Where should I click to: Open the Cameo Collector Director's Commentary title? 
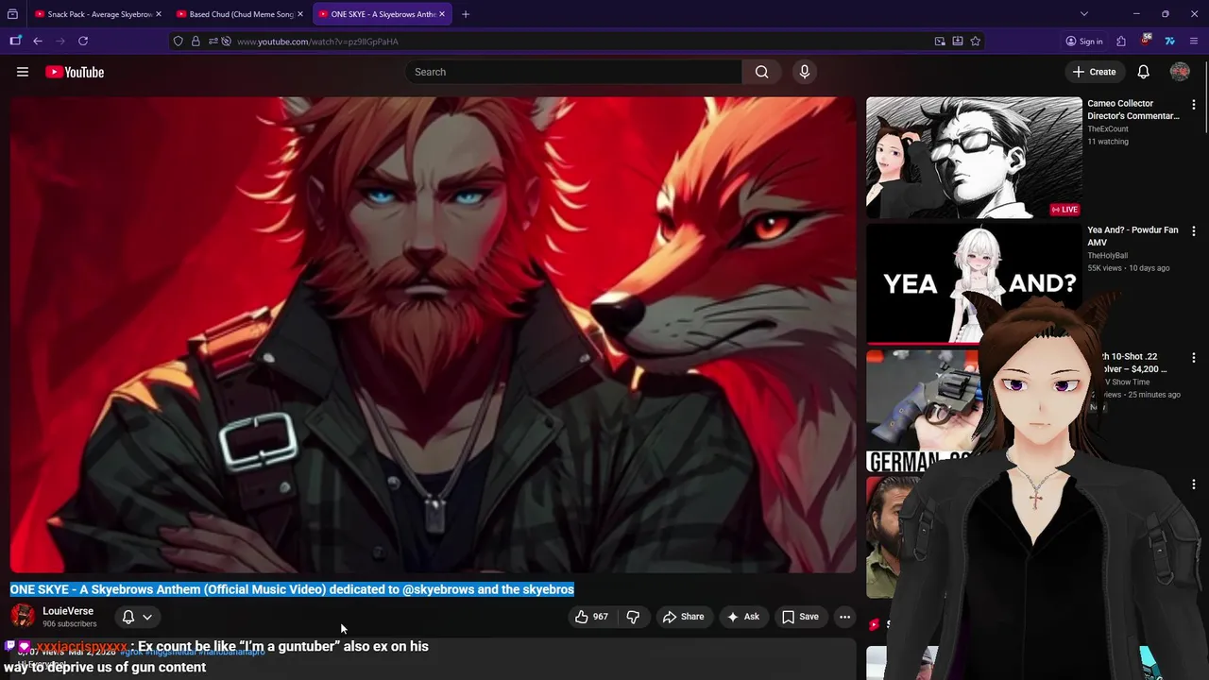1133,110
